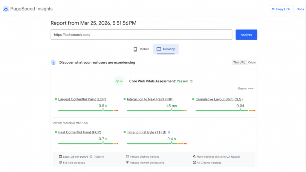Click the FCP distribution bar
The width and height of the screenshot is (306, 172).
(88, 144)
